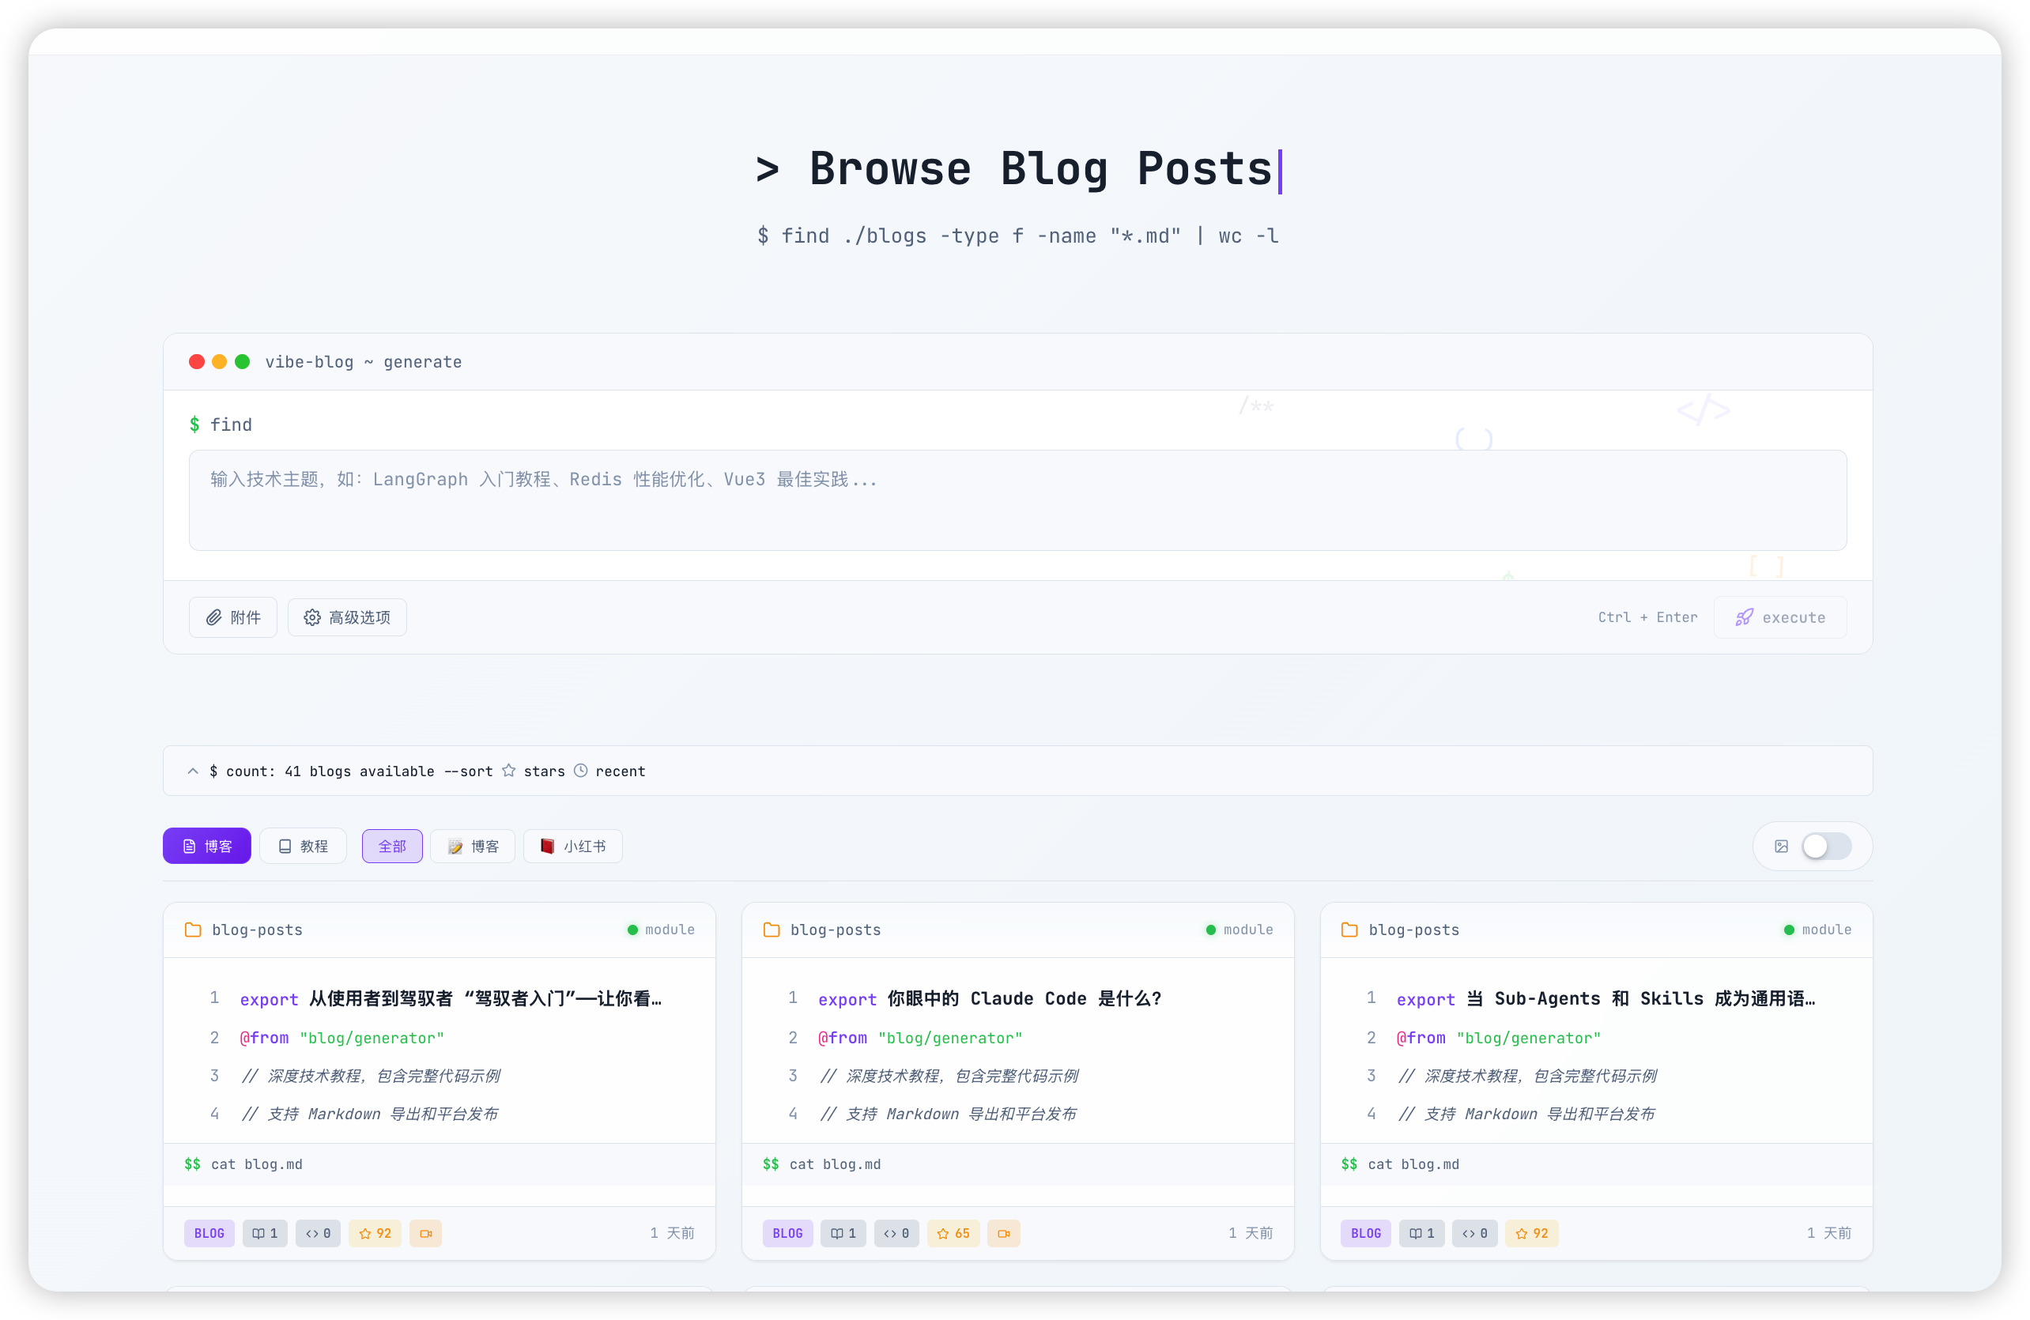Image resolution: width=2030 pixels, height=1320 pixels.
Task: Click the gear icon in 高级选项
Action: click(312, 617)
